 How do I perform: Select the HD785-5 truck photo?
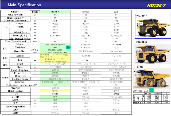(153, 54)
